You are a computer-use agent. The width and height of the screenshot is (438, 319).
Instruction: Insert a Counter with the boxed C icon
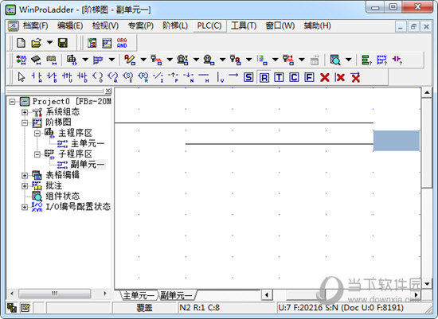click(294, 77)
